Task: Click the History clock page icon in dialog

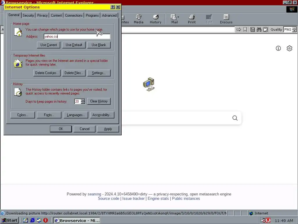Action: click(18, 92)
